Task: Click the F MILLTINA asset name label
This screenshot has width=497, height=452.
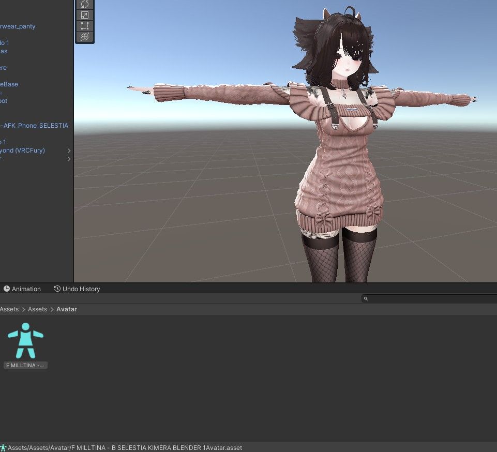Action: 25,365
